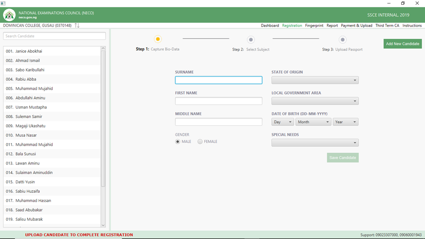This screenshot has width=425, height=239.
Task: Open the Fingerprint menu
Action: coord(314,26)
